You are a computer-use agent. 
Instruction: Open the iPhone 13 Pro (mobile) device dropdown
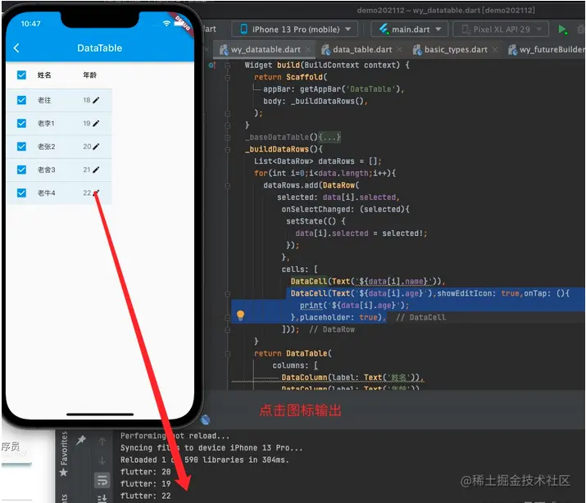[295, 29]
